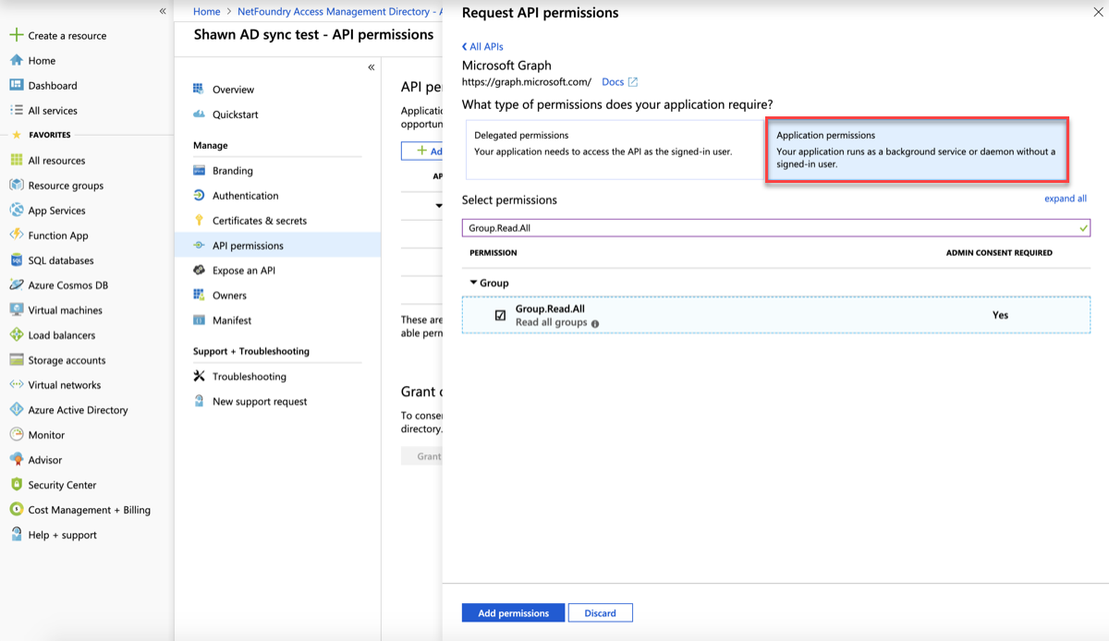Collapse the app blade menu chevrons
Screen dimensions: 1109x641
371,67
